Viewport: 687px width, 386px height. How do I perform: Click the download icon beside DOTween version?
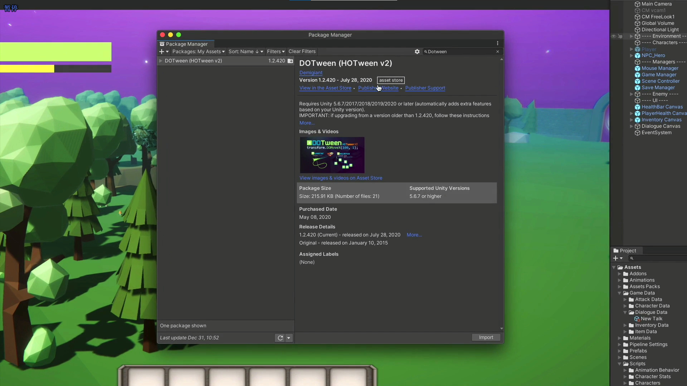point(291,61)
